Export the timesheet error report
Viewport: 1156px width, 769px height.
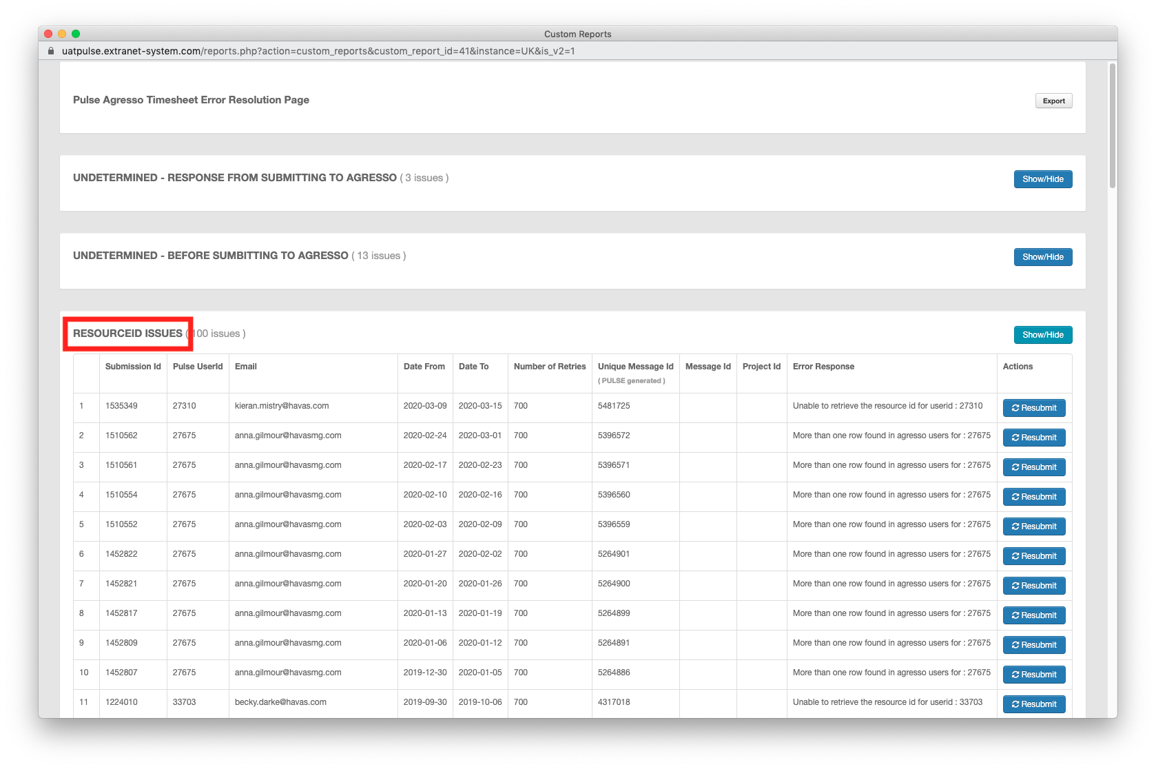click(x=1053, y=100)
